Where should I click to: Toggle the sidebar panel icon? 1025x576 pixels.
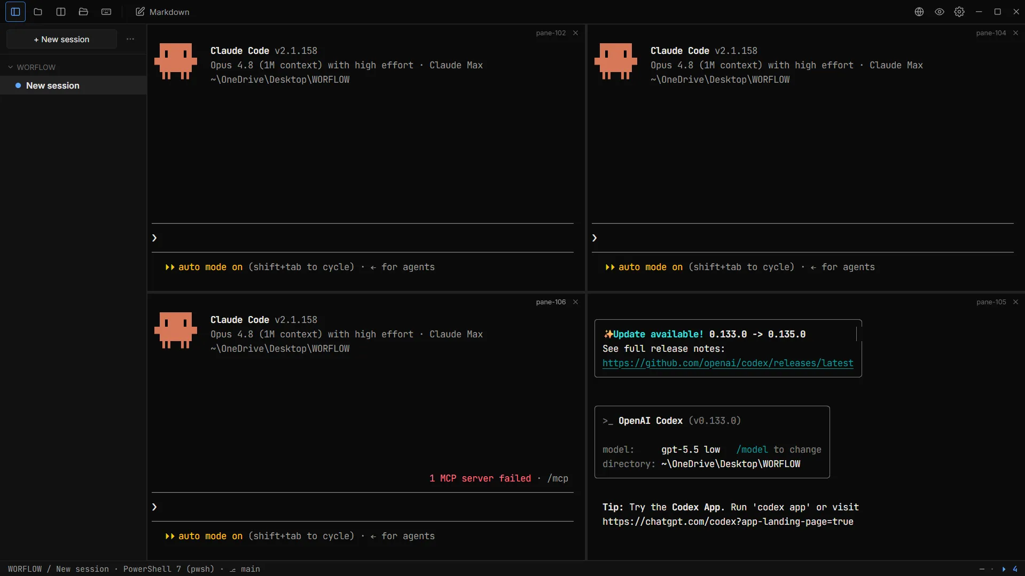[x=15, y=12]
